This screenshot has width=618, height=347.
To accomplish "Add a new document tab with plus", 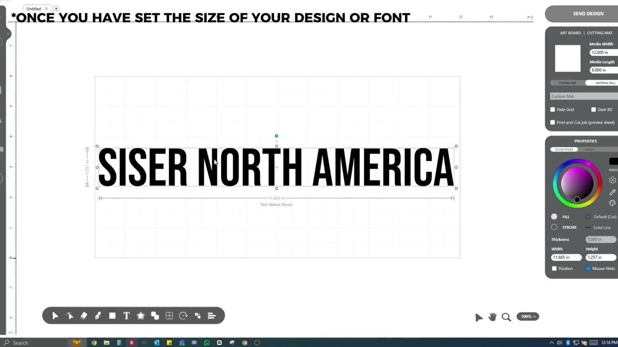I will click(x=56, y=9).
